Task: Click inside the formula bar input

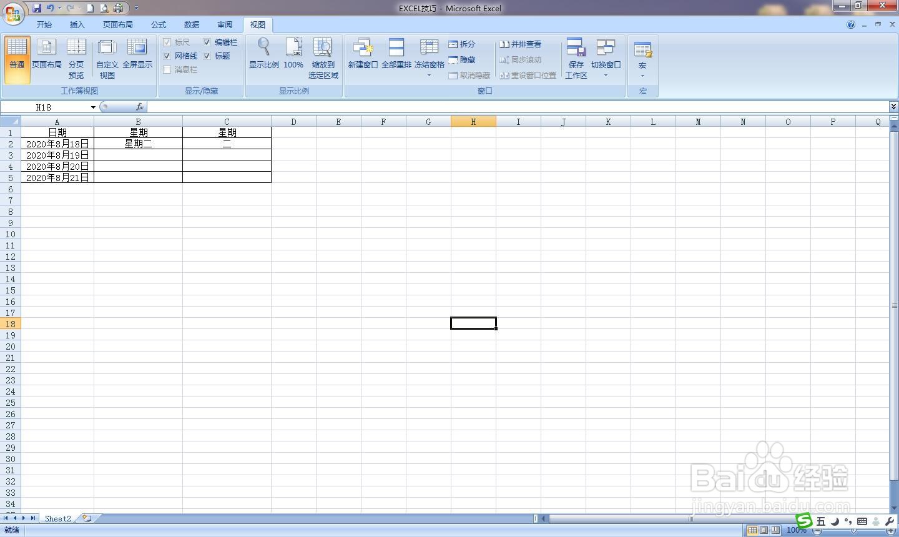Action: point(518,107)
